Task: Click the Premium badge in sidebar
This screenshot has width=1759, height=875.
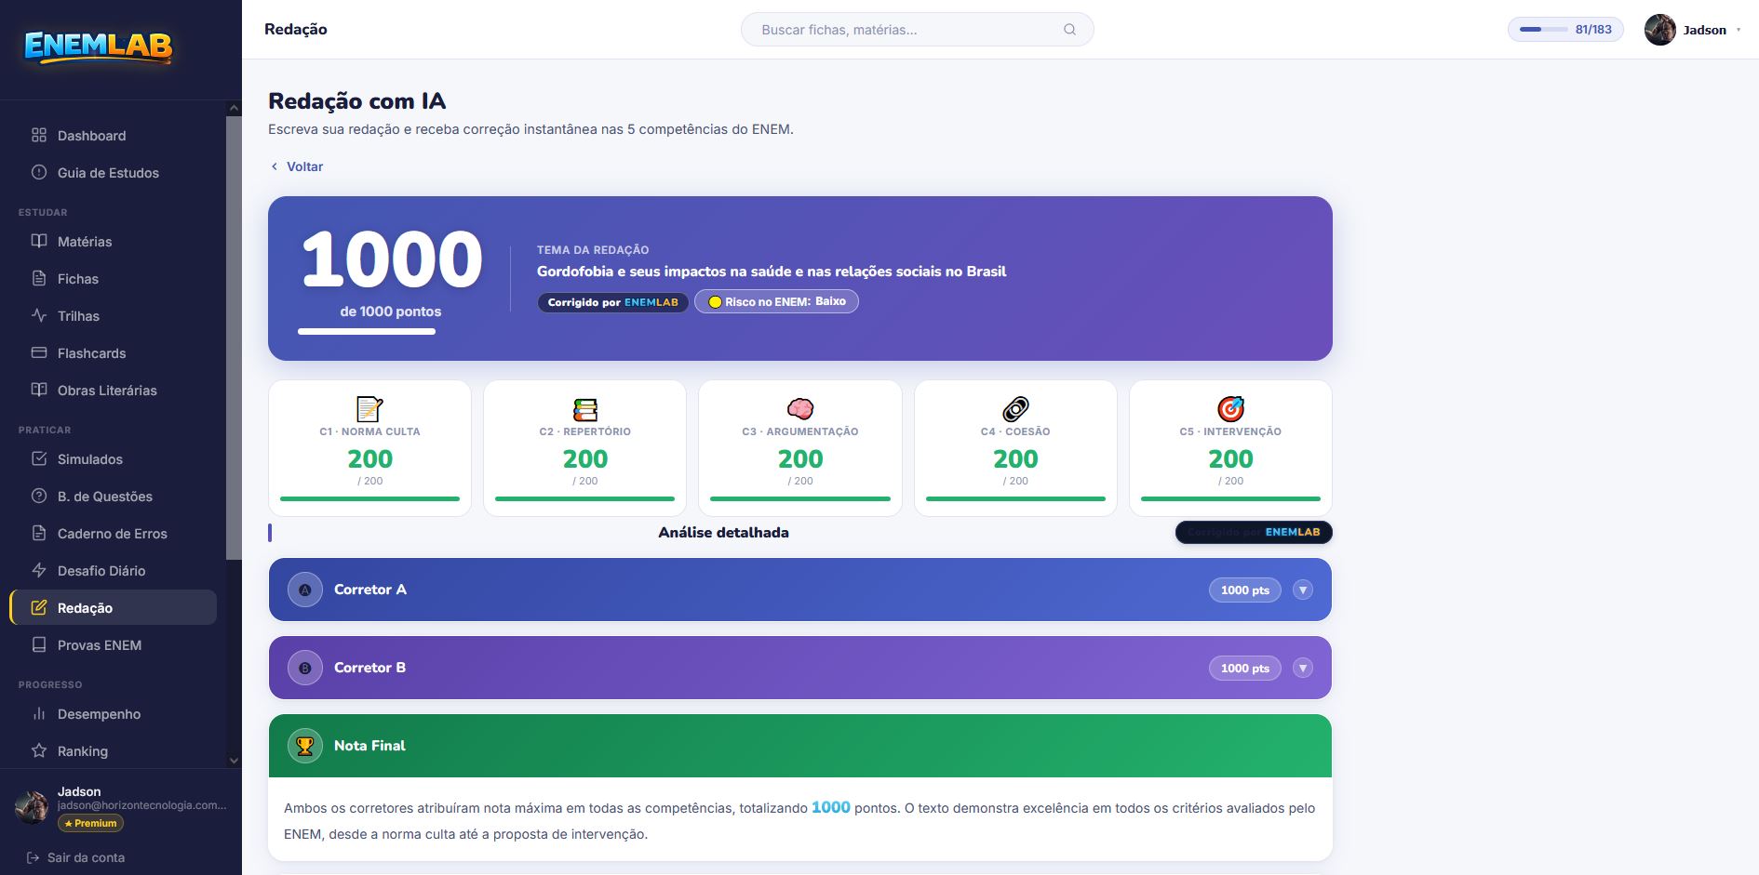Action: click(90, 823)
